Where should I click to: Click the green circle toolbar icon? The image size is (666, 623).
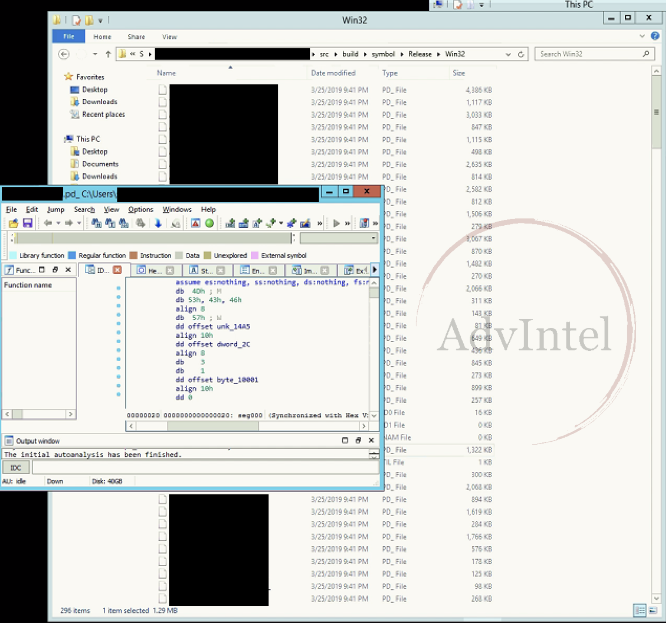point(209,223)
